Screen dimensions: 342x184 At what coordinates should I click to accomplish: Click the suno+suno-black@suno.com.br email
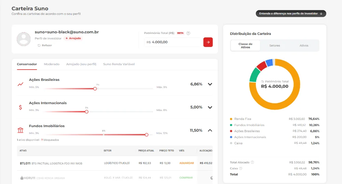click(67, 32)
